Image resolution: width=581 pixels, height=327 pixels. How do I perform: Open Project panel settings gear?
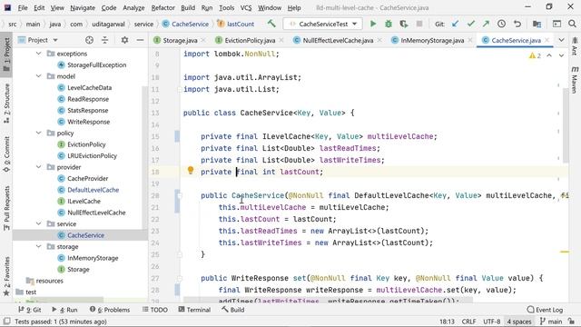point(124,40)
